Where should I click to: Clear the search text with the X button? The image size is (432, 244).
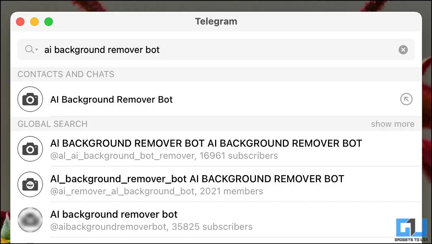[403, 50]
